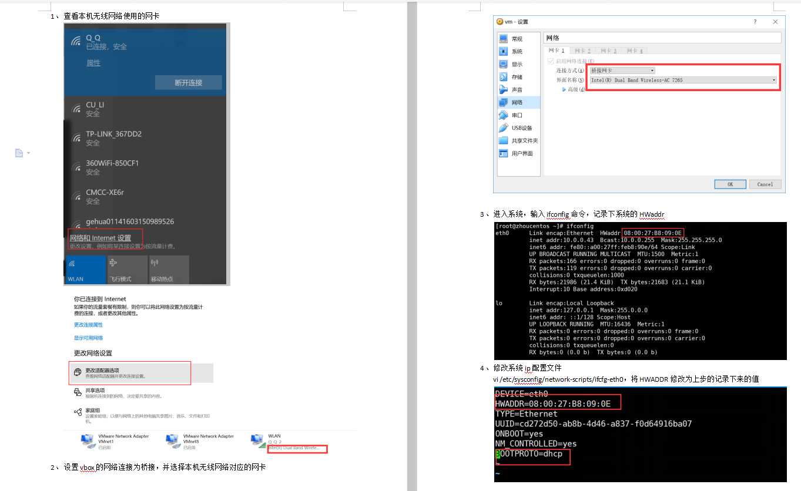This screenshot has width=801, height=491.
Task: Click the heading '你已连接到 Internet'
Action: 100,299
